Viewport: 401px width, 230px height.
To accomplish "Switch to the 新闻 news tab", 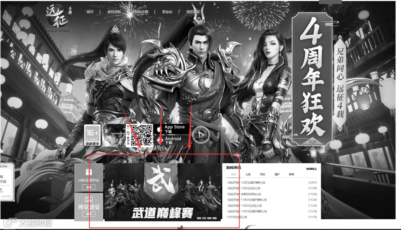I will click(291, 174).
